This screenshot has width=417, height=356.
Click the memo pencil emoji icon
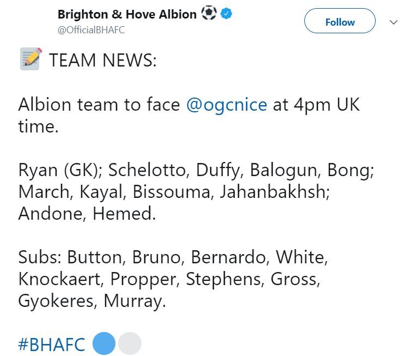pos(31,59)
